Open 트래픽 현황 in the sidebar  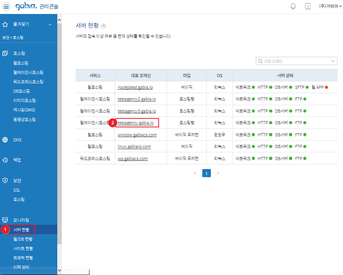23,258
